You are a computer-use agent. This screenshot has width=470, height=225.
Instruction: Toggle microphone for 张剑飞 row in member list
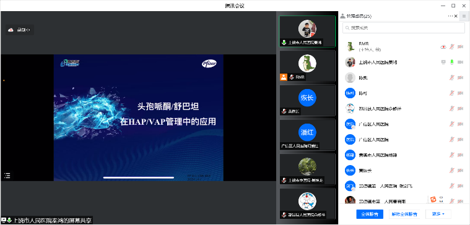pos(451,186)
